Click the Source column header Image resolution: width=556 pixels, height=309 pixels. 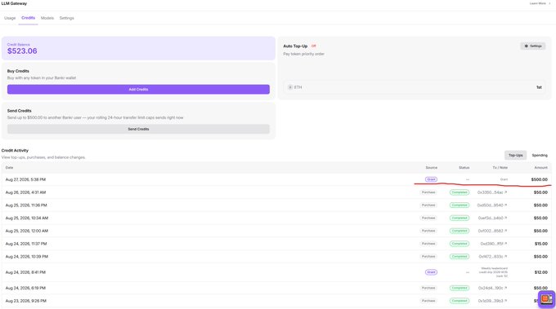click(431, 168)
